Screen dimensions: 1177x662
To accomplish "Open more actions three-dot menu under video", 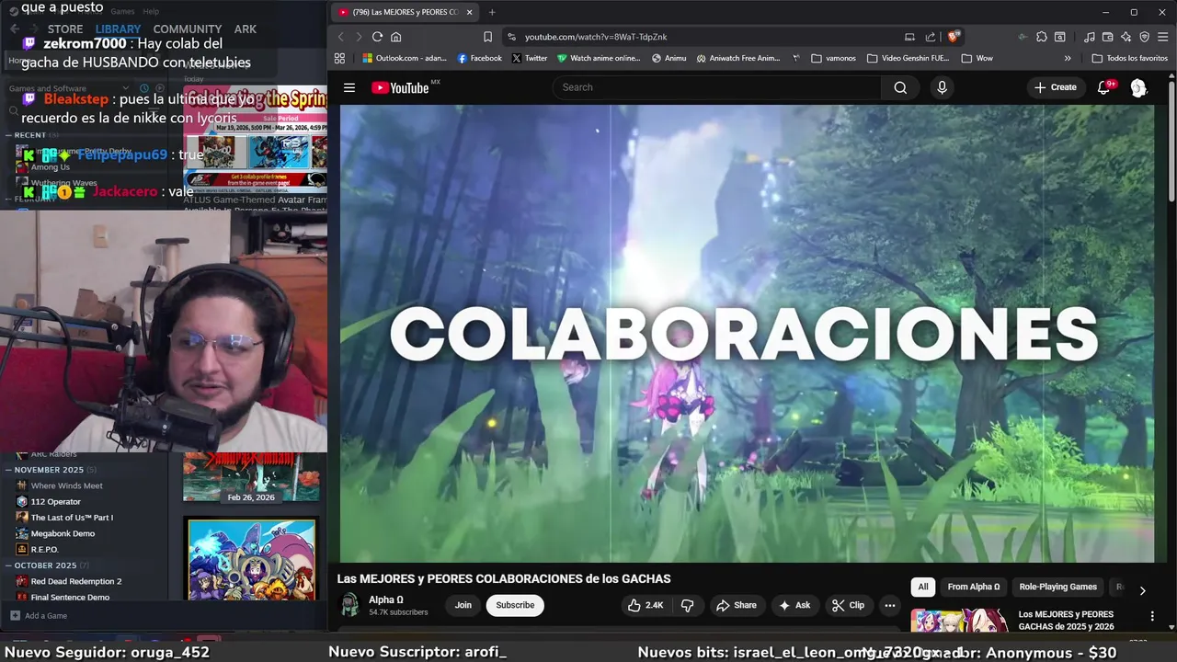I will point(889,605).
